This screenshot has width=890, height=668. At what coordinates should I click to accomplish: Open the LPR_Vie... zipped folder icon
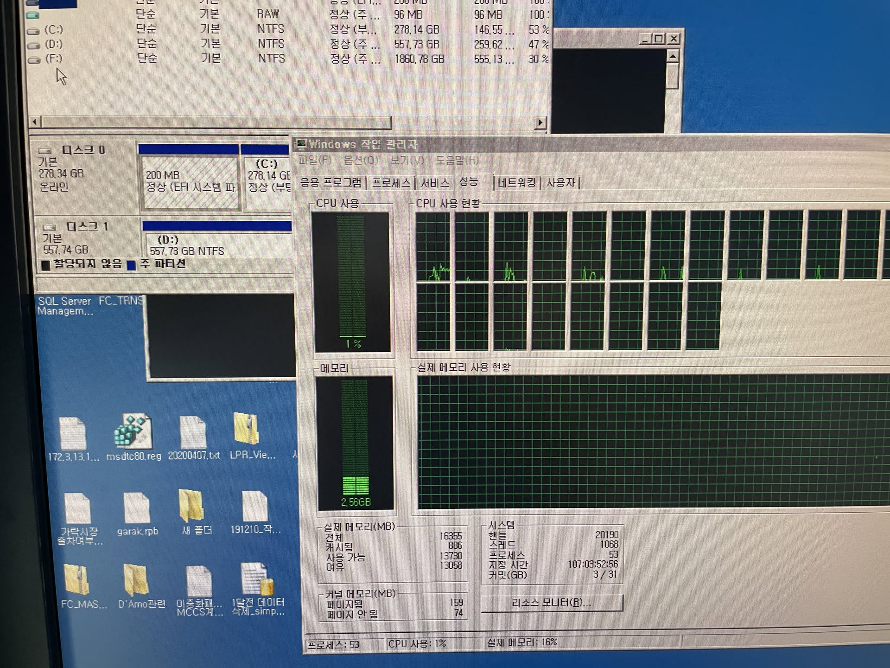coord(247,429)
